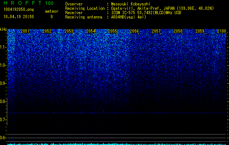Click the 2058 time marker
The width and height of the screenshot is (229, 145).
click(178, 31)
